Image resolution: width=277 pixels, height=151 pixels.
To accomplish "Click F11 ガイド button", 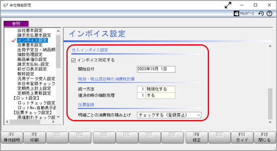I will click(242, 137).
